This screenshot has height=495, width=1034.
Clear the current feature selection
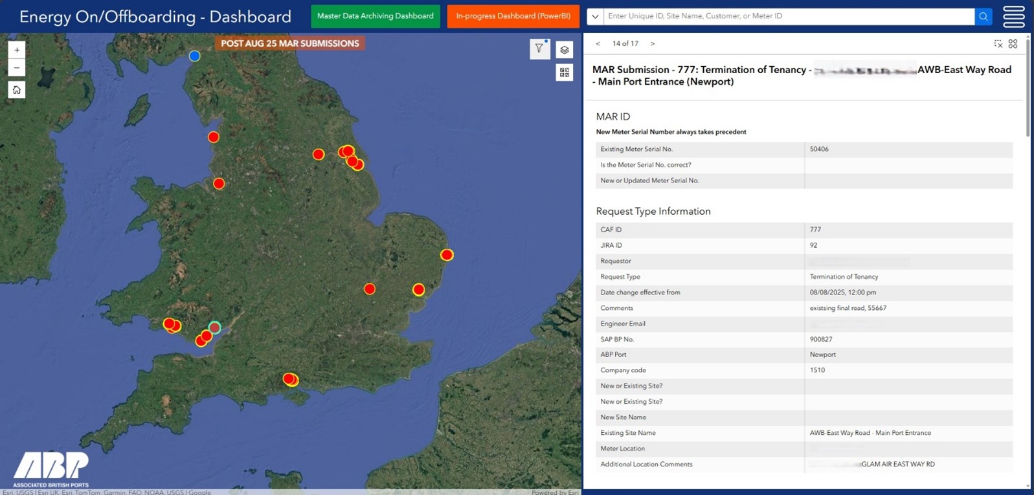(998, 44)
